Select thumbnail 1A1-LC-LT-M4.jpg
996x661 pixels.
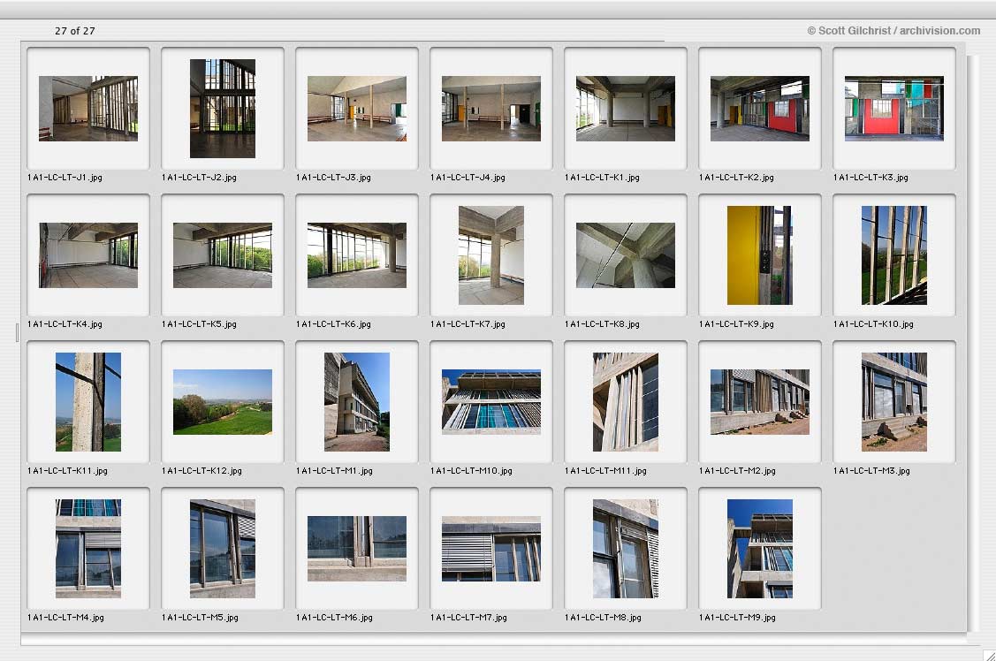[88, 549]
